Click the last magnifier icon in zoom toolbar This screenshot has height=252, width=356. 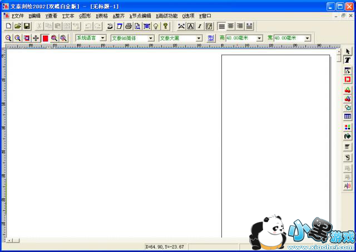point(63,38)
